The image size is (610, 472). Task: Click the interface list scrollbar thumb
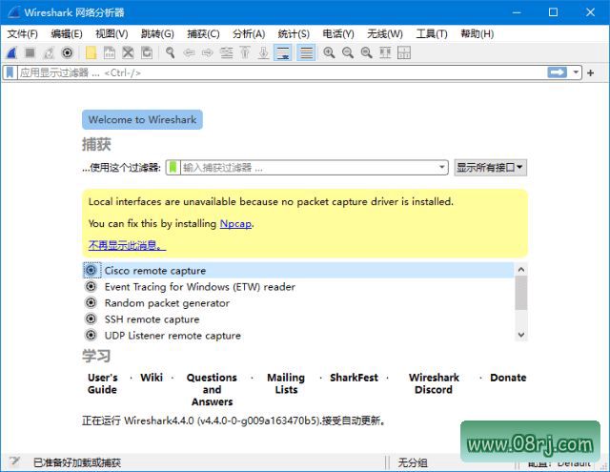tap(521, 293)
